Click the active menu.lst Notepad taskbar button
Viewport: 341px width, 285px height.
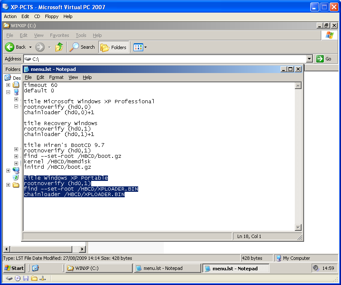(x=236, y=268)
